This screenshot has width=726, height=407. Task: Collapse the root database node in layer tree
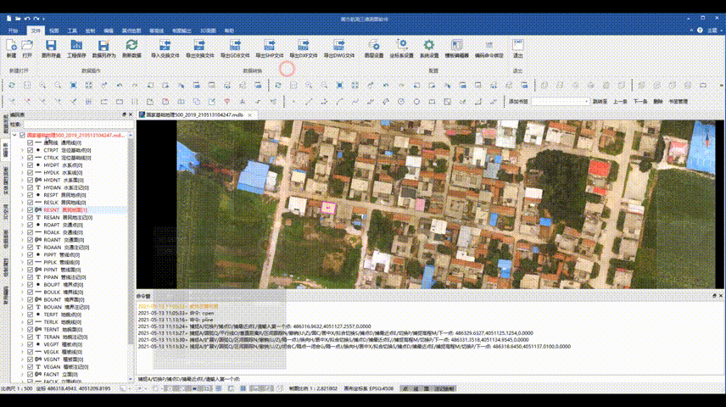click(x=13, y=135)
